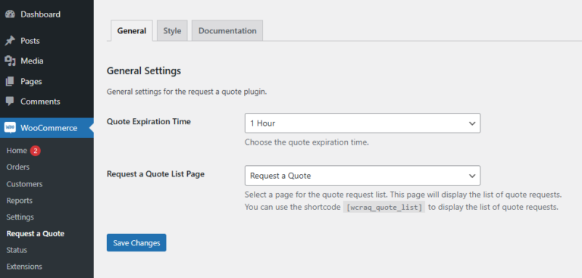
Task: Open Request a Quote List Page dropdown
Action: click(x=362, y=176)
